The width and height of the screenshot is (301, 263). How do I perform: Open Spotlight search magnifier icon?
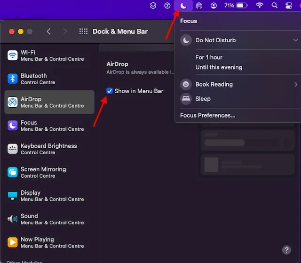pos(275,5)
